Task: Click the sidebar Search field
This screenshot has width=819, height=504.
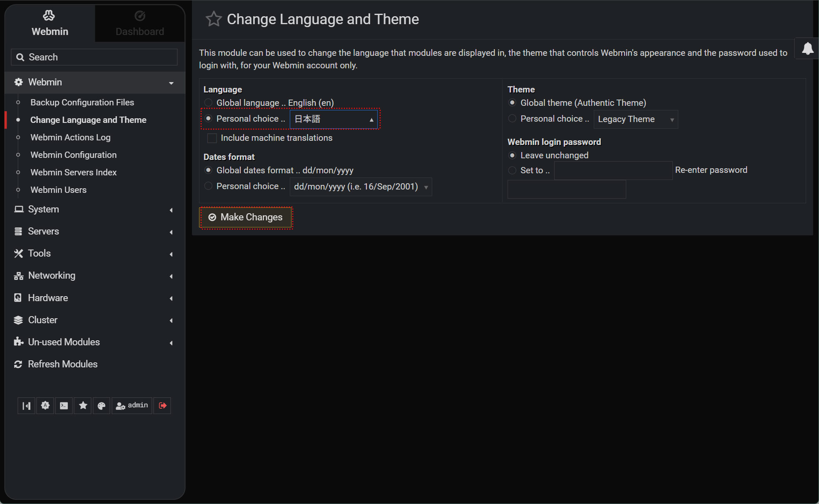Action: click(95, 57)
